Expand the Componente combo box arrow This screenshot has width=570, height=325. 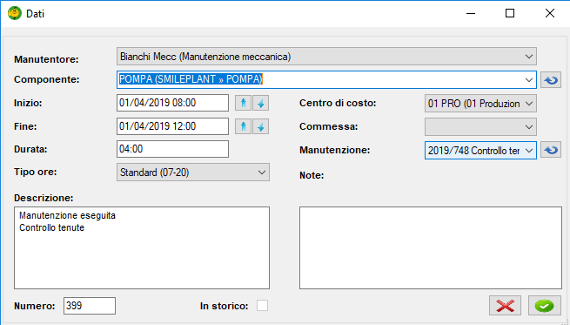tap(529, 79)
